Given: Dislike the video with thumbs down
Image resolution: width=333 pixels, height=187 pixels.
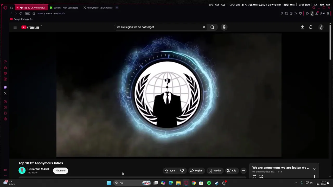Looking at the screenshot, I should click(x=182, y=171).
